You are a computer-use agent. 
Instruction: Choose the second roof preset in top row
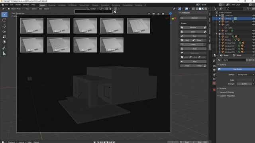[x=59, y=25]
